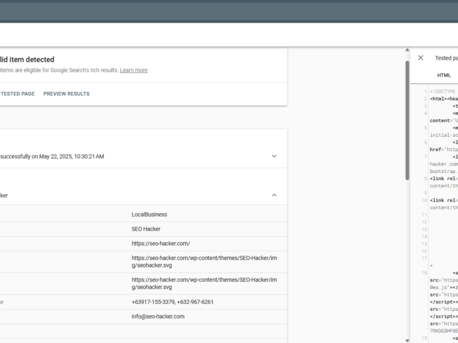Close the Tested page side panel
This screenshot has height=343, width=458.
coord(421,58)
